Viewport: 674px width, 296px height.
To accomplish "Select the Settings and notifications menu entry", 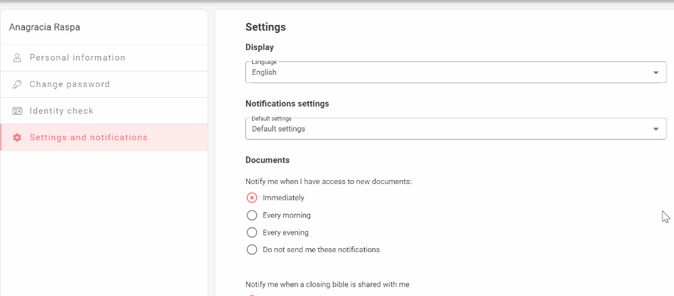I will point(88,138).
